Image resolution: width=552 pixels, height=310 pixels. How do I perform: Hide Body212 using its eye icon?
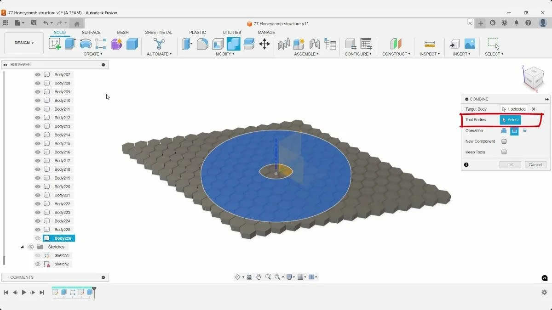click(38, 118)
